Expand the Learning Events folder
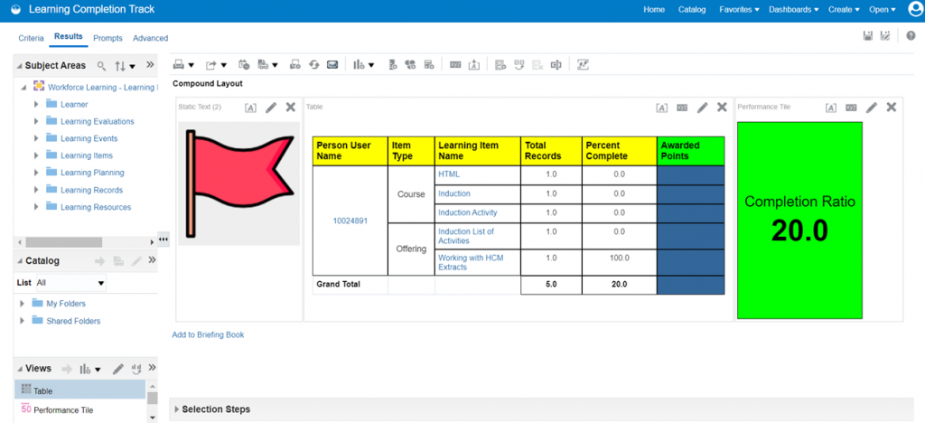This screenshot has height=423, width=925. [x=36, y=138]
